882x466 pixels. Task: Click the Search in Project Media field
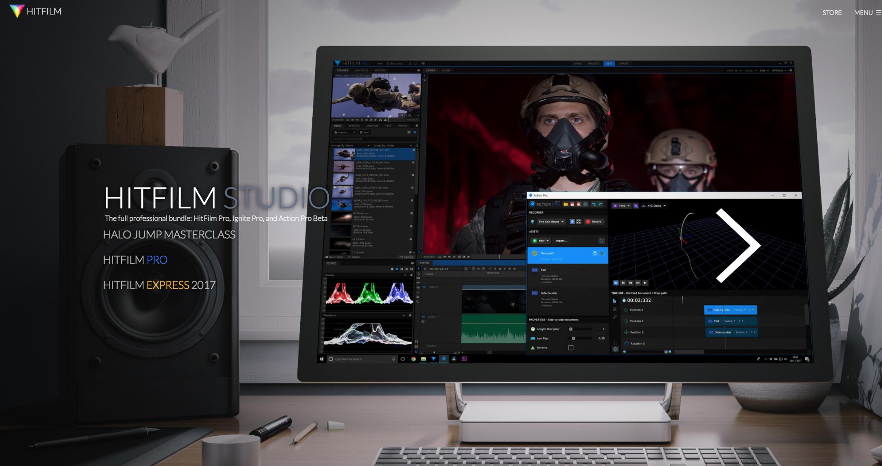point(374,139)
